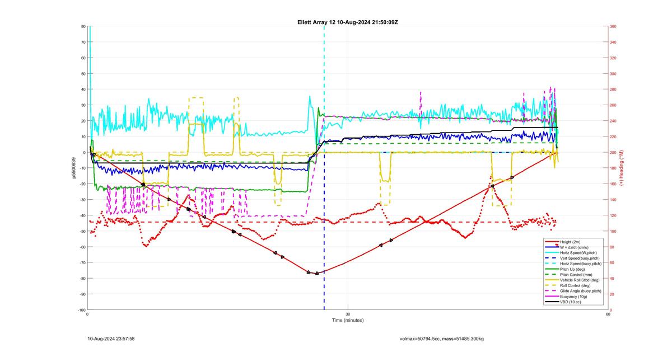The image size is (672, 348).
Task: Click the 'volmax=50794.5cc, mass=51485.300kg' footer text
Action: tap(442, 338)
